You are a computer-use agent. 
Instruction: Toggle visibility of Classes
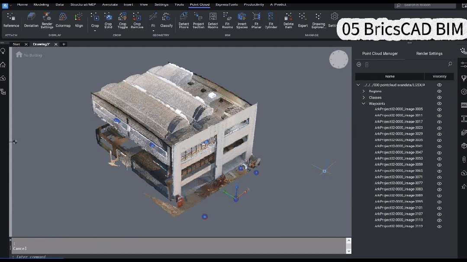point(439,98)
